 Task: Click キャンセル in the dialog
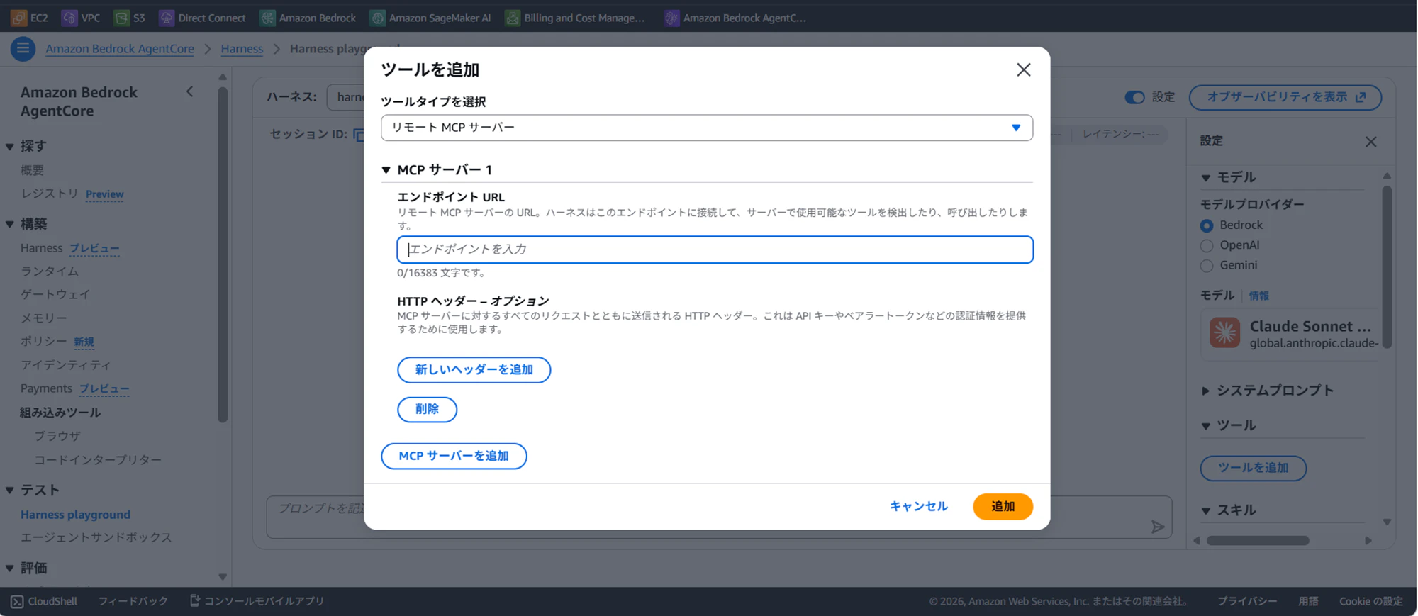(918, 507)
